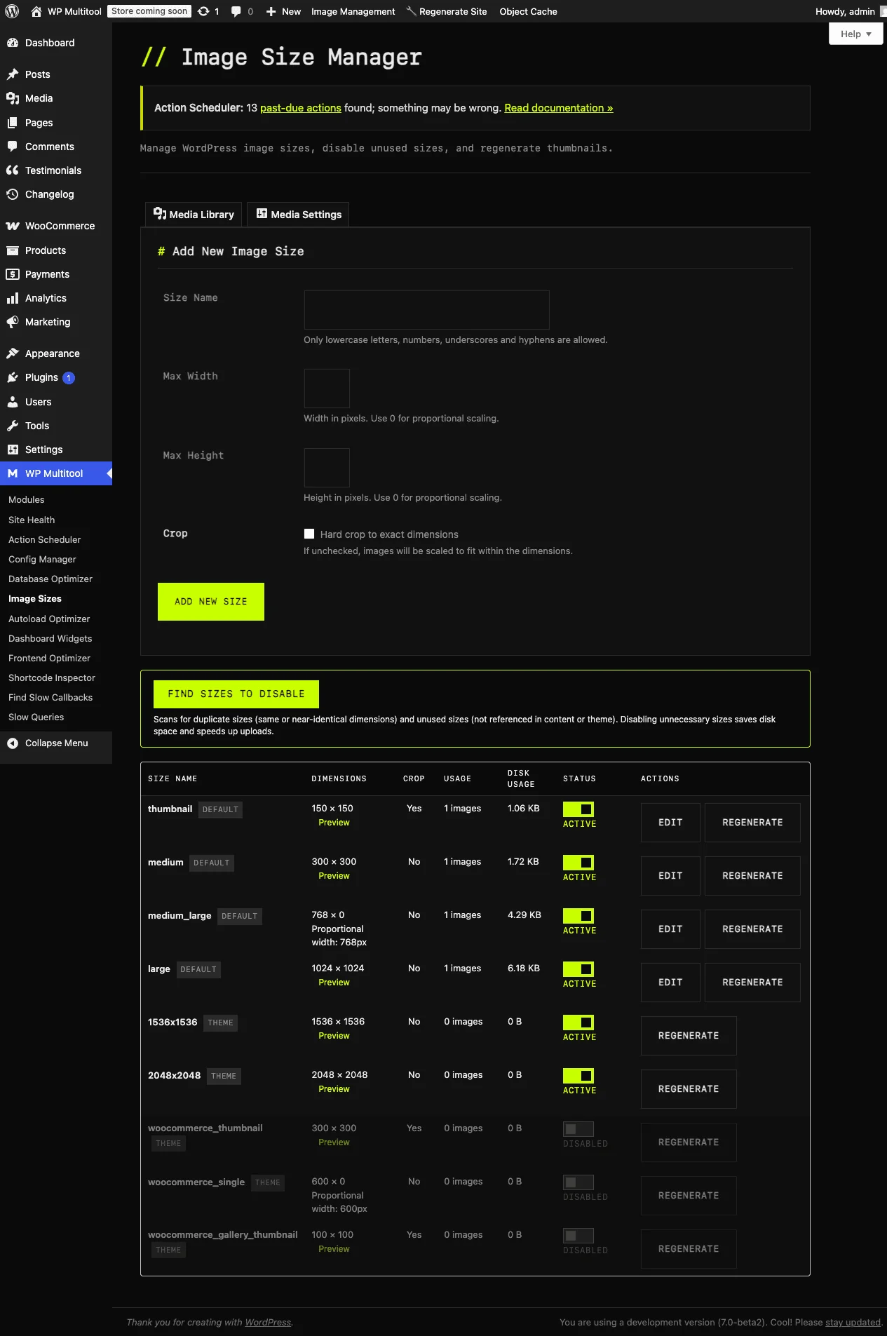Image resolution: width=887 pixels, height=1336 pixels.
Task: Toggle the 1536x1536 size status switch
Action: point(578,1023)
